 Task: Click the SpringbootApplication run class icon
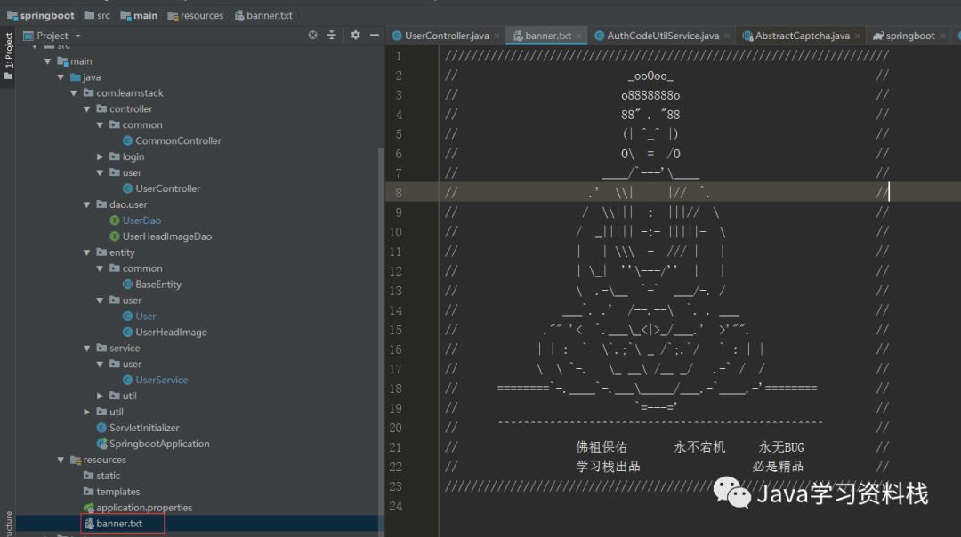point(101,444)
